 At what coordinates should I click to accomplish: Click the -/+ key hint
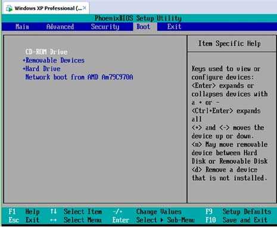[x=117, y=212]
